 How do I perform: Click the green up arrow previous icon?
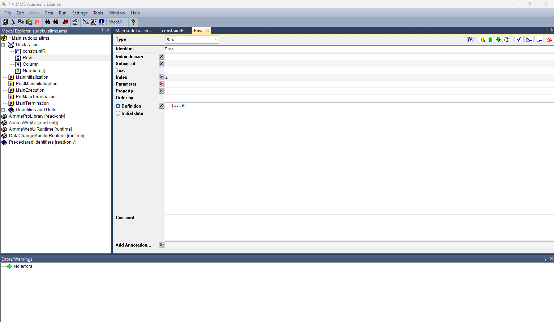(x=490, y=39)
